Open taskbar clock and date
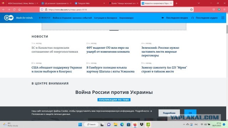Image resolution: width=228 pixels, height=128 pixels. point(217,124)
